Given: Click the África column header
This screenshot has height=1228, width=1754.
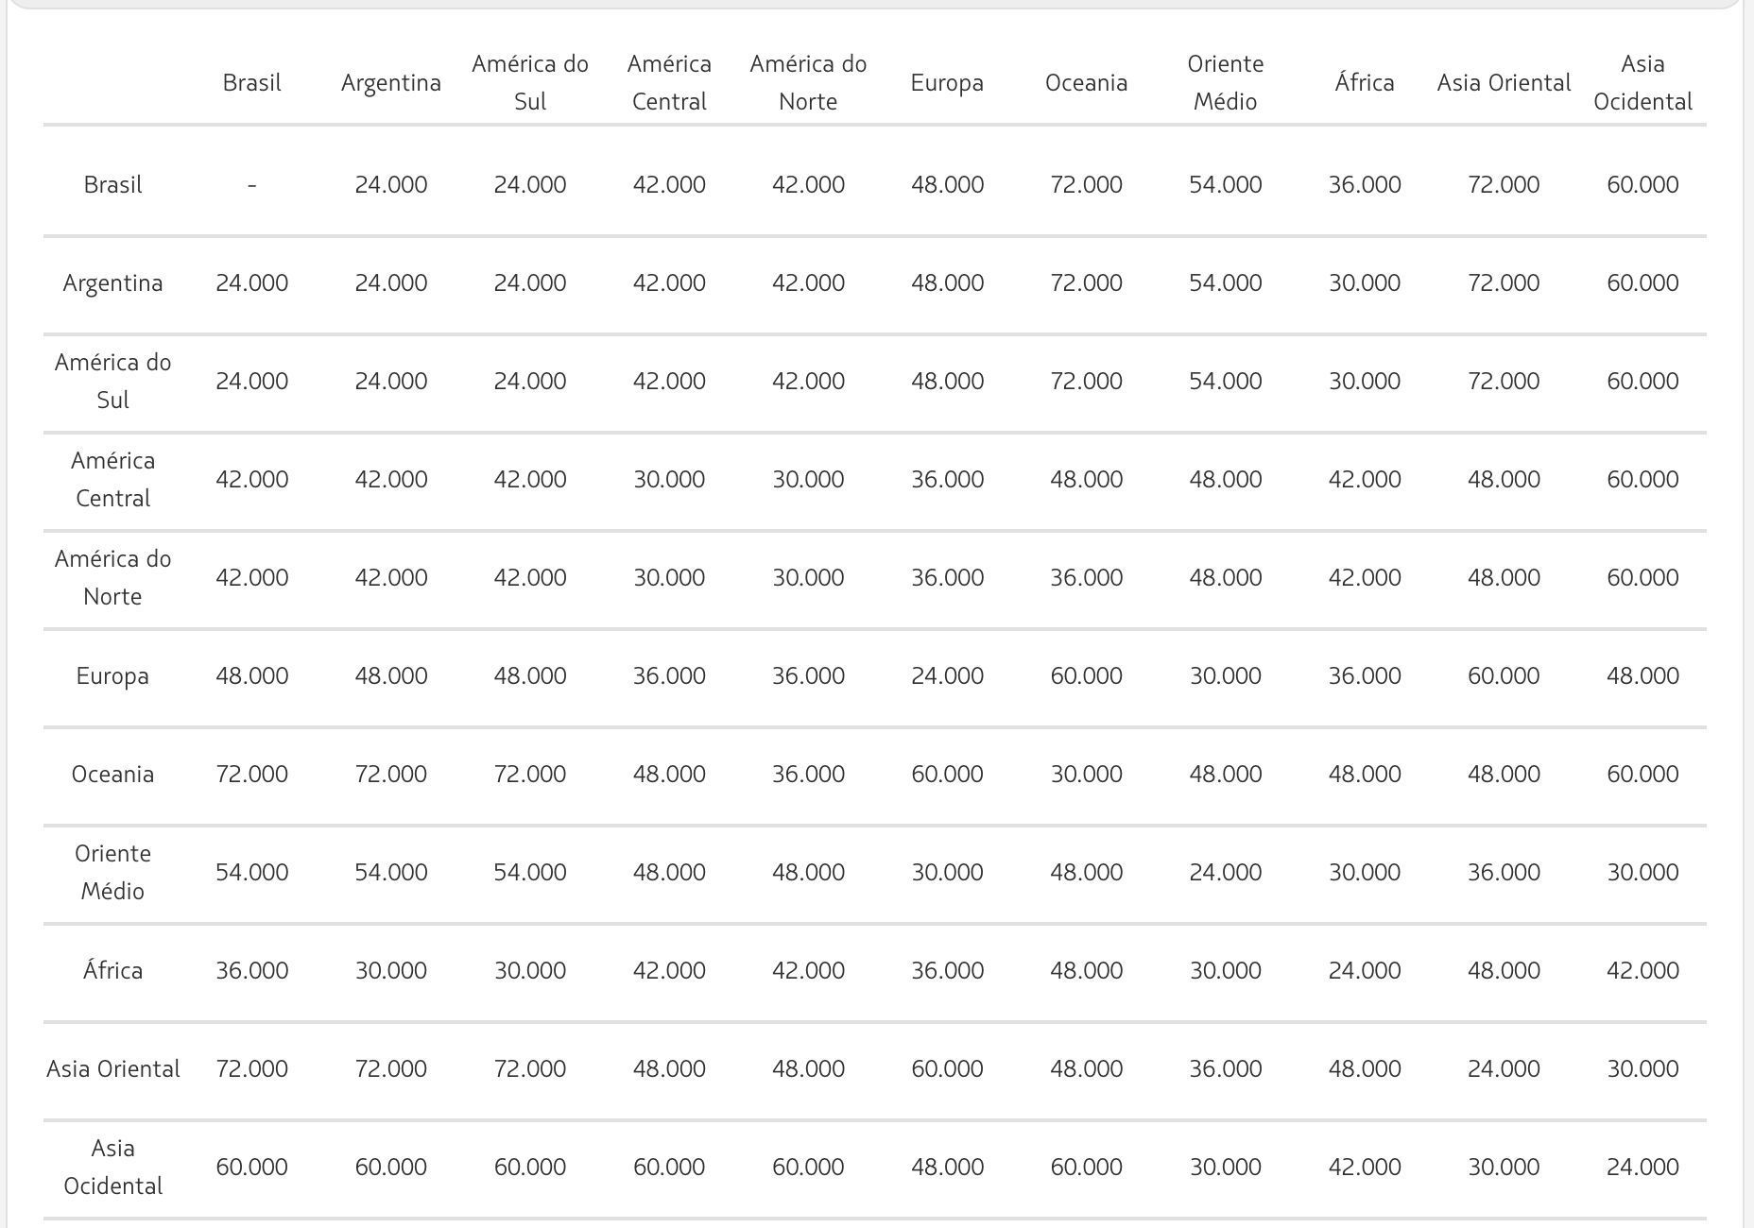Looking at the screenshot, I should [1365, 82].
